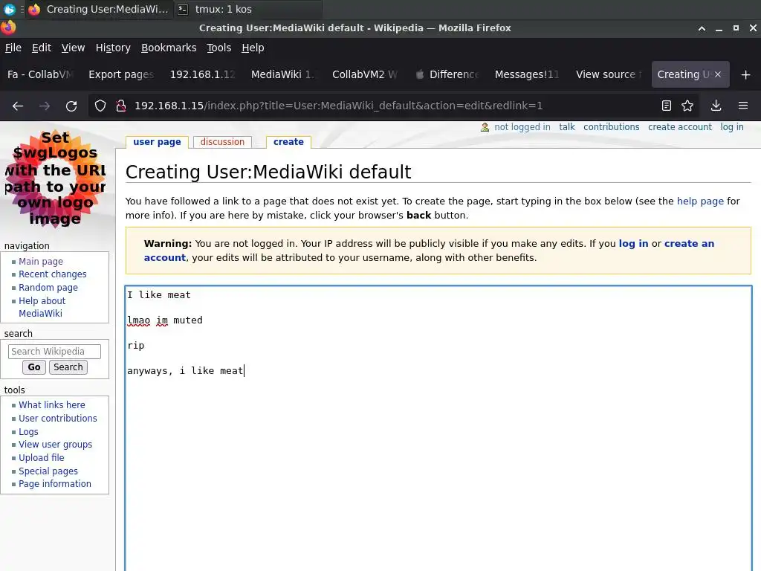The height and width of the screenshot is (571, 761).
Task: Click the insecure connection padlock icon
Action: (121, 106)
